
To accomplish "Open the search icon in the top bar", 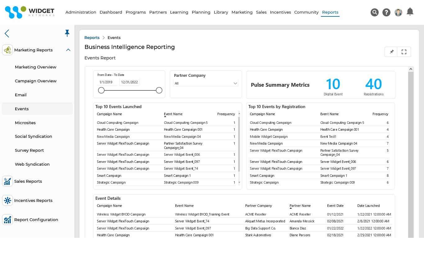I will click(x=375, y=12).
